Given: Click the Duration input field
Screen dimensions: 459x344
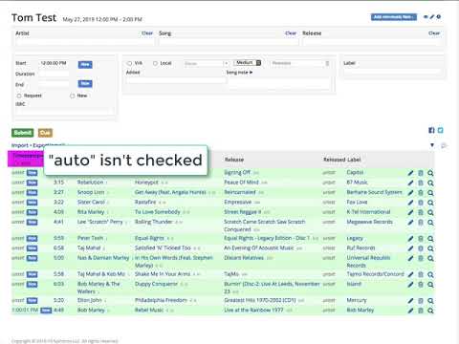Looking at the screenshot, I should (54, 75).
